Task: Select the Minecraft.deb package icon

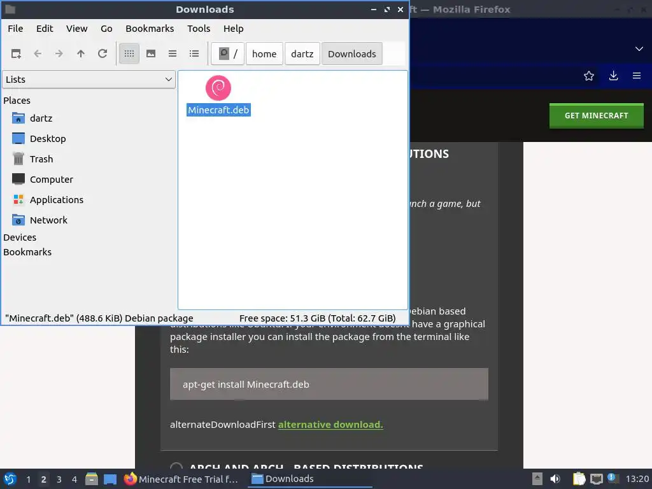Action: point(218,88)
